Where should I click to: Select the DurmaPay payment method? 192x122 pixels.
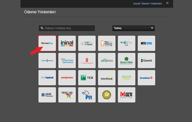tap(47, 43)
